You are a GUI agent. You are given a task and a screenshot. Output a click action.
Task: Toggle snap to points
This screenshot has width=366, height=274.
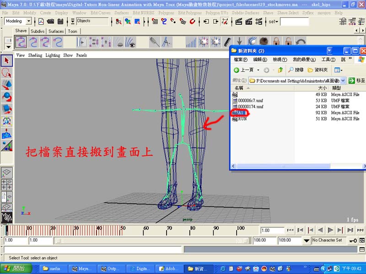click(x=173, y=21)
